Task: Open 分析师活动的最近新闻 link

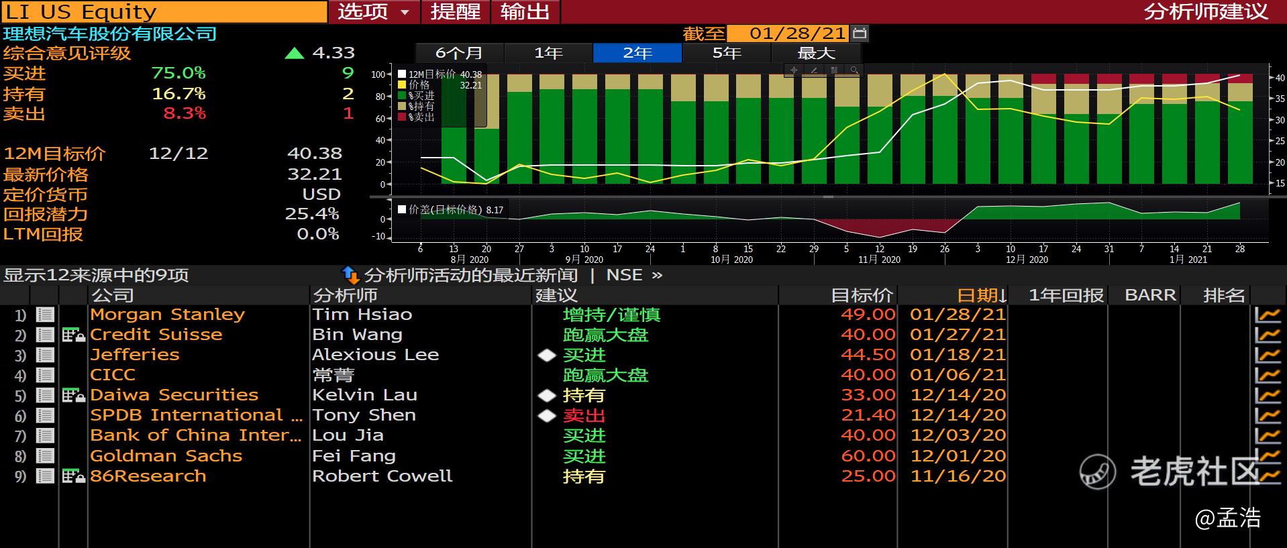Action: (x=470, y=275)
